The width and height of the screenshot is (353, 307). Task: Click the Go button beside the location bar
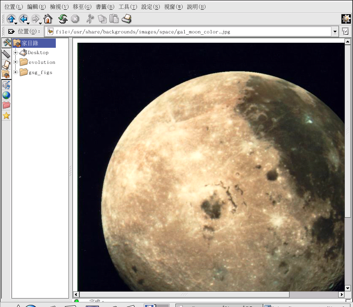click(345, 32)
